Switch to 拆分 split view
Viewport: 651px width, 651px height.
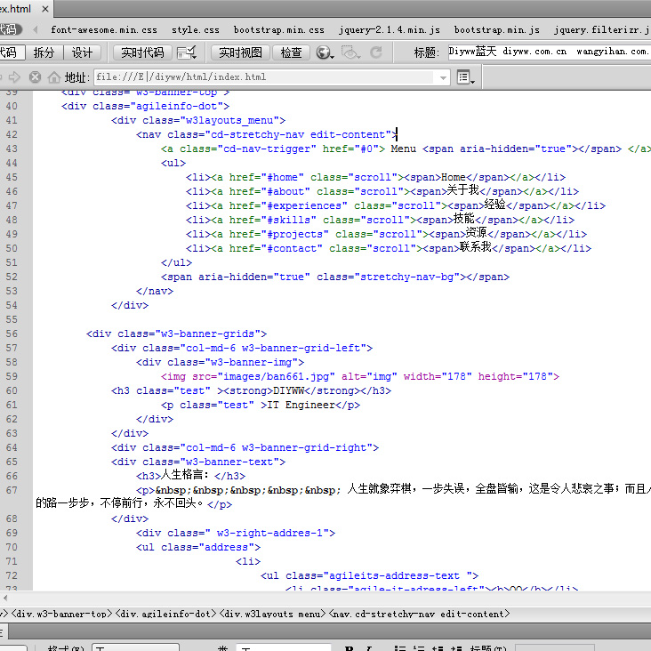43,52
